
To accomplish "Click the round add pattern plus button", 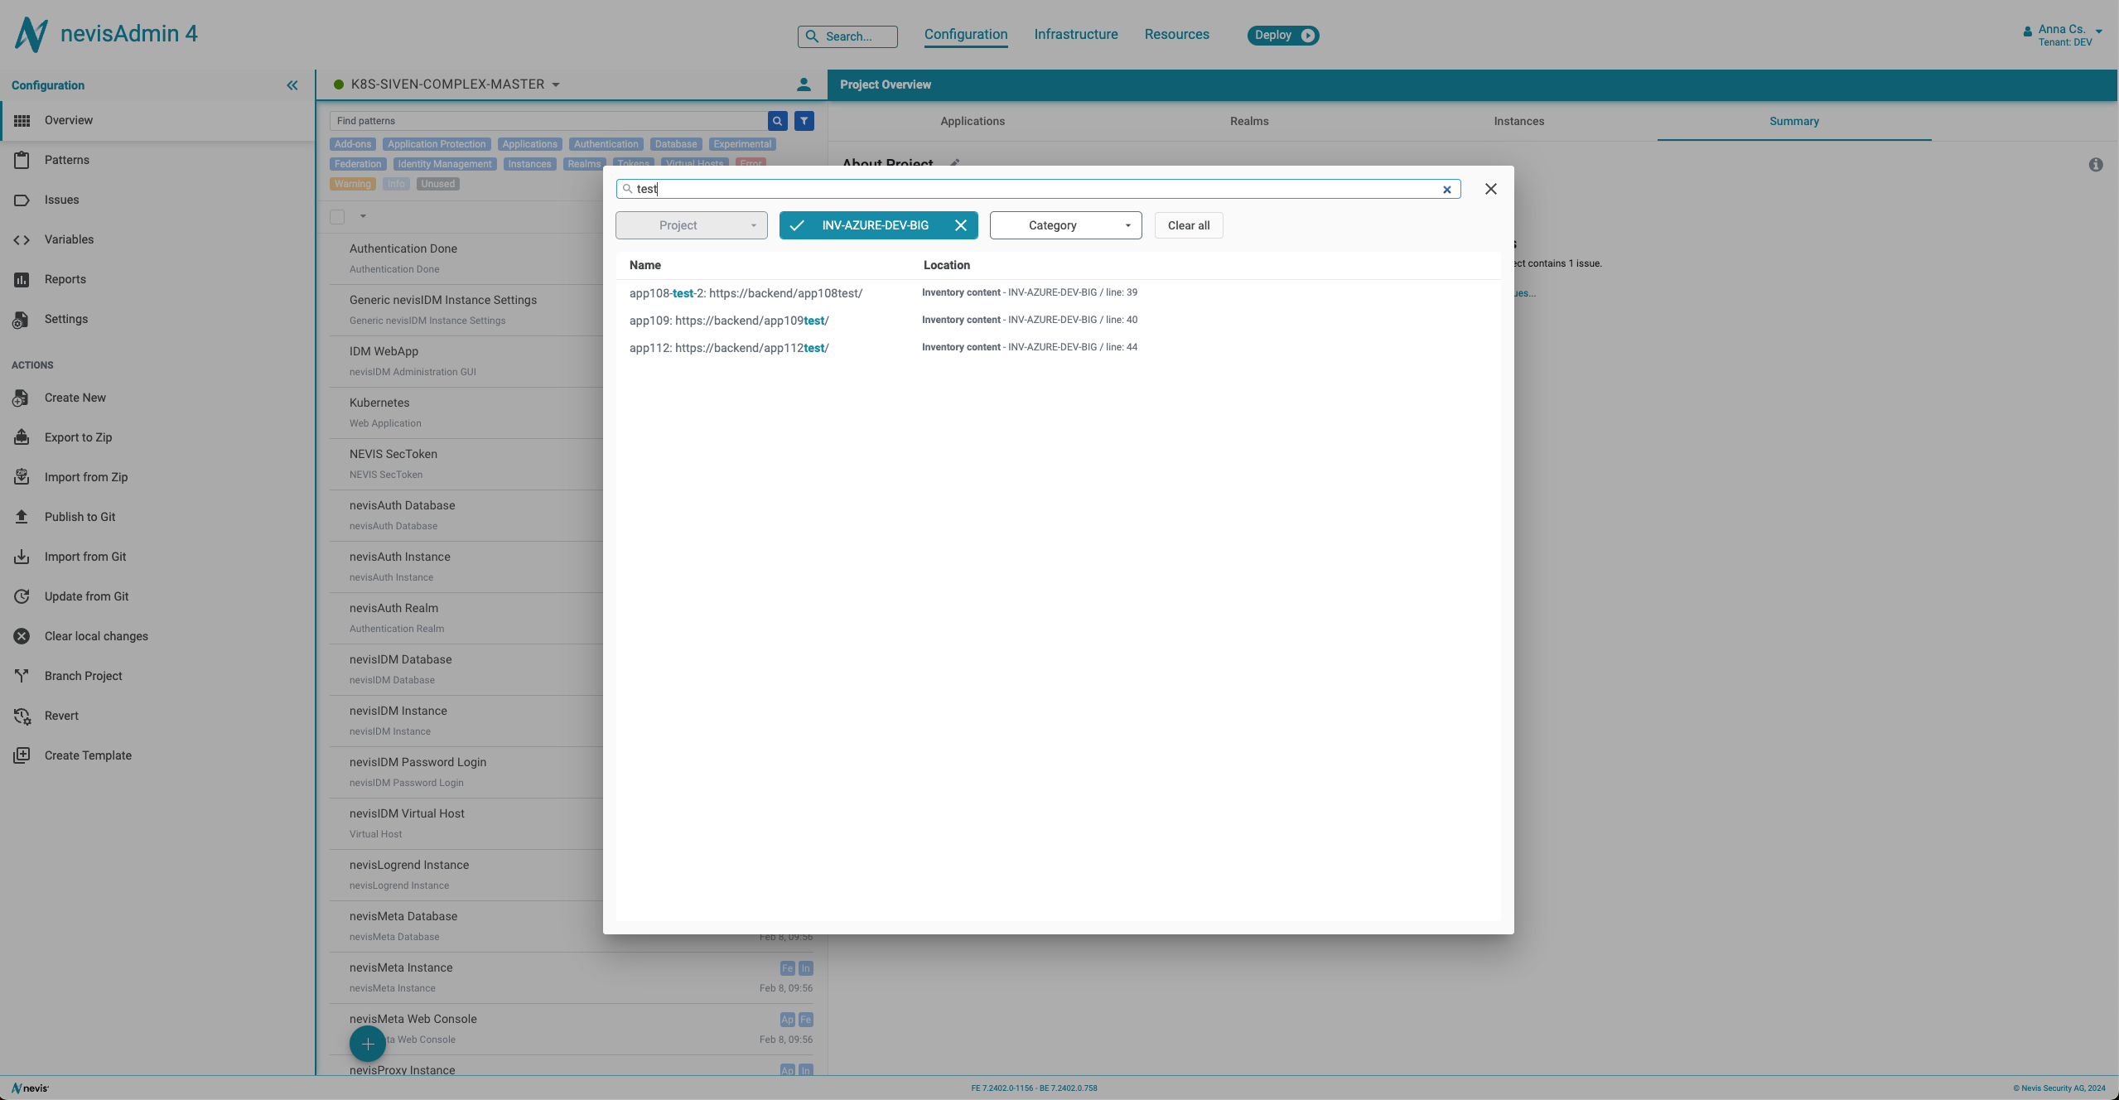I will [x=368, y=1045].
